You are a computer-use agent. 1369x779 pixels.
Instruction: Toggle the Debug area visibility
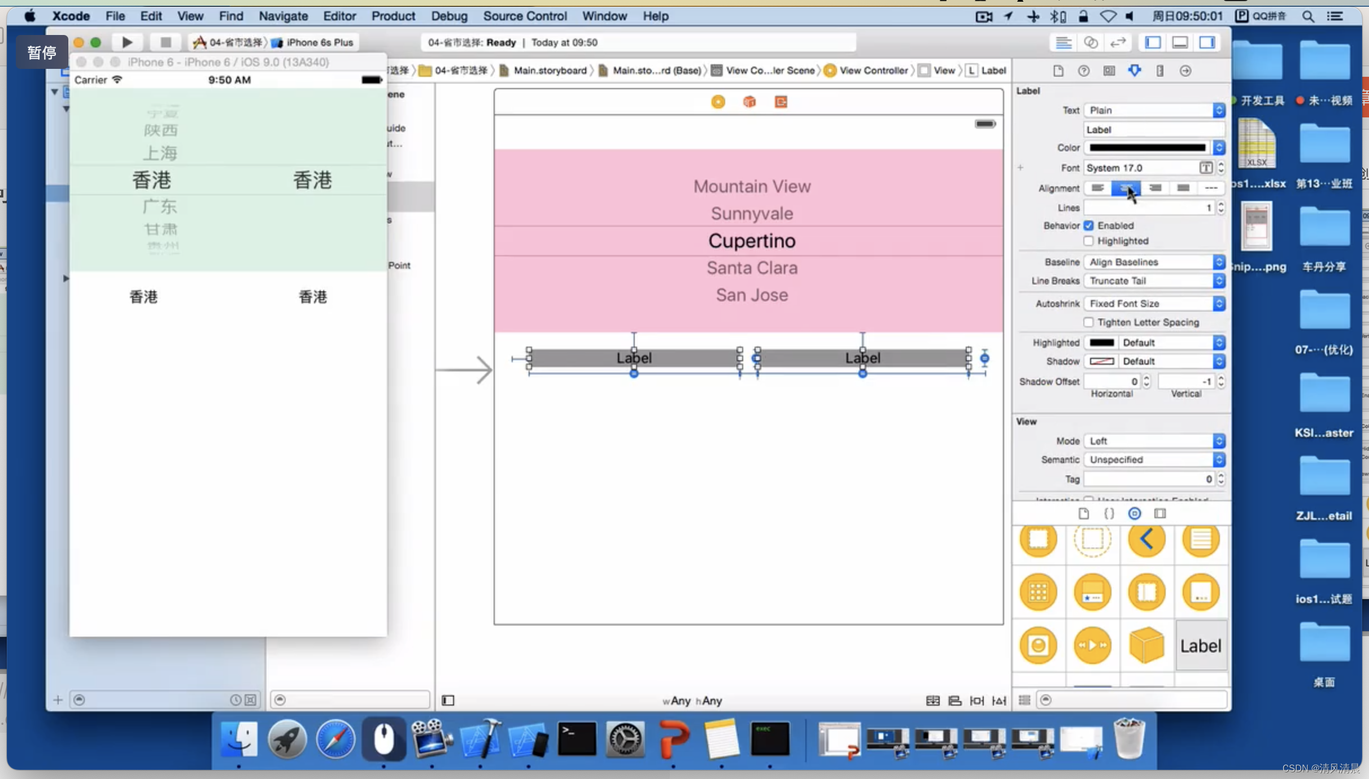coord(1180,43)
